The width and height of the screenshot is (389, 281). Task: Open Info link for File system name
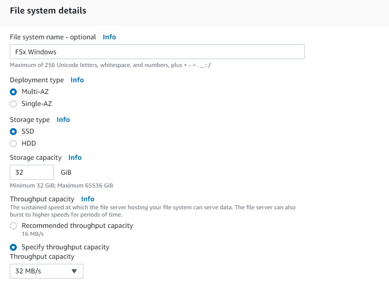click(x=109, y=37)
